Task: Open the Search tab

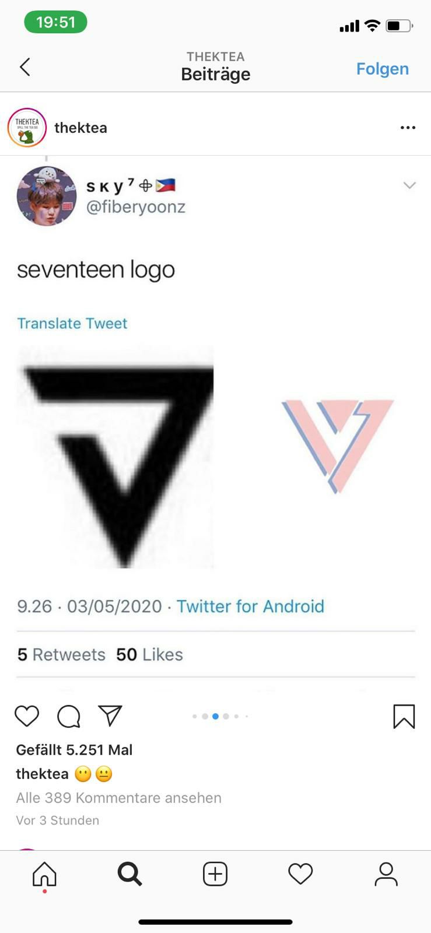Action: [x=129, y=874]
